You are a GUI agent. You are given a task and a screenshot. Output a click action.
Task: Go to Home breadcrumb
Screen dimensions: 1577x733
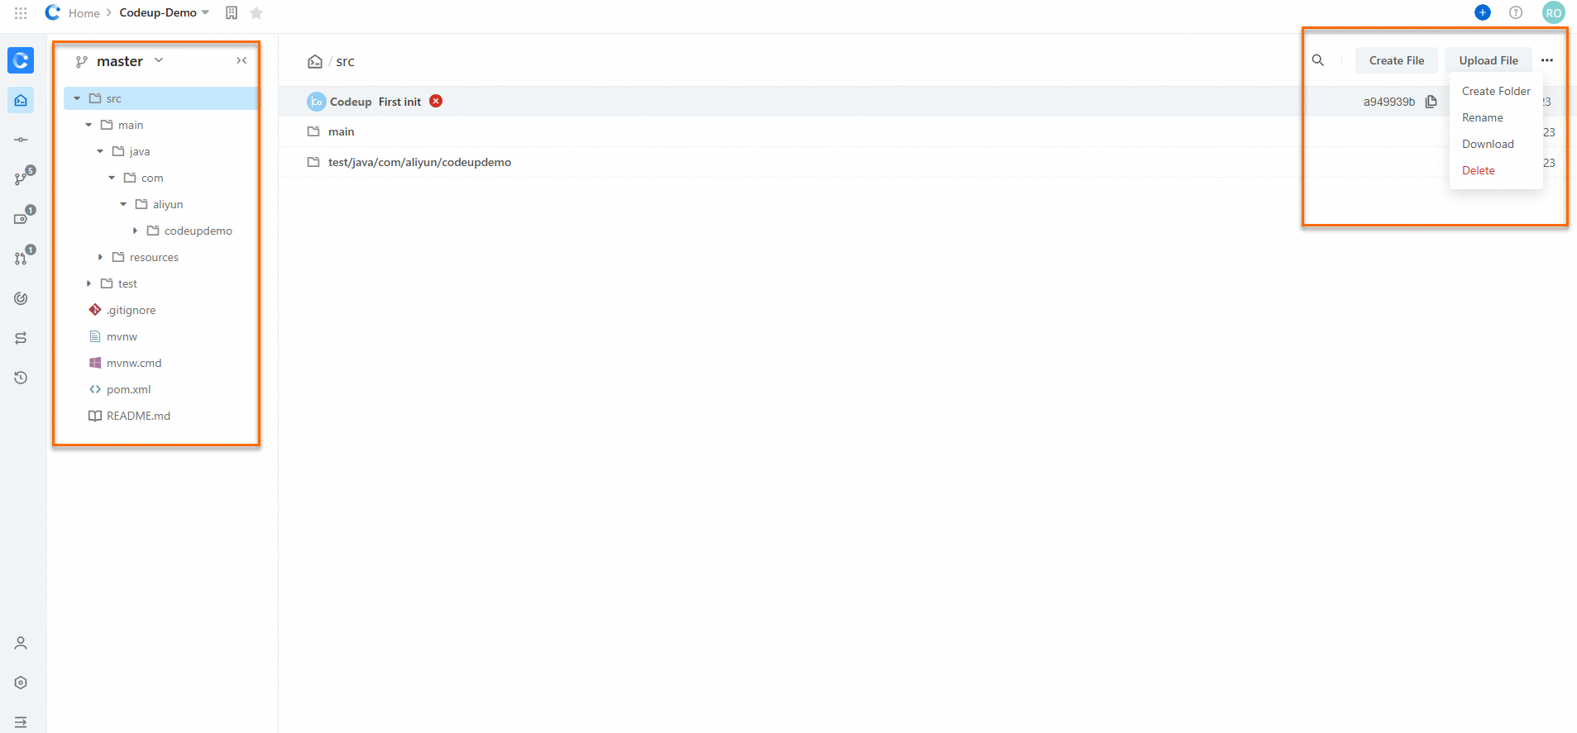[84, 13]
